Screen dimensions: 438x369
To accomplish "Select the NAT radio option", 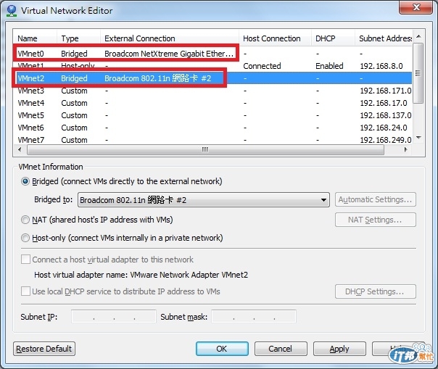I will [x=25, y=220].
